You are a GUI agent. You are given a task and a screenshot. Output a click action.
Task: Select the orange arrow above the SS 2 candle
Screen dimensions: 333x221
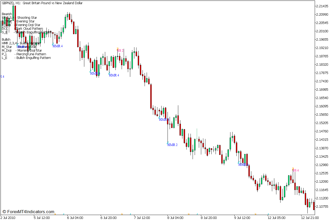pos(118,48)
